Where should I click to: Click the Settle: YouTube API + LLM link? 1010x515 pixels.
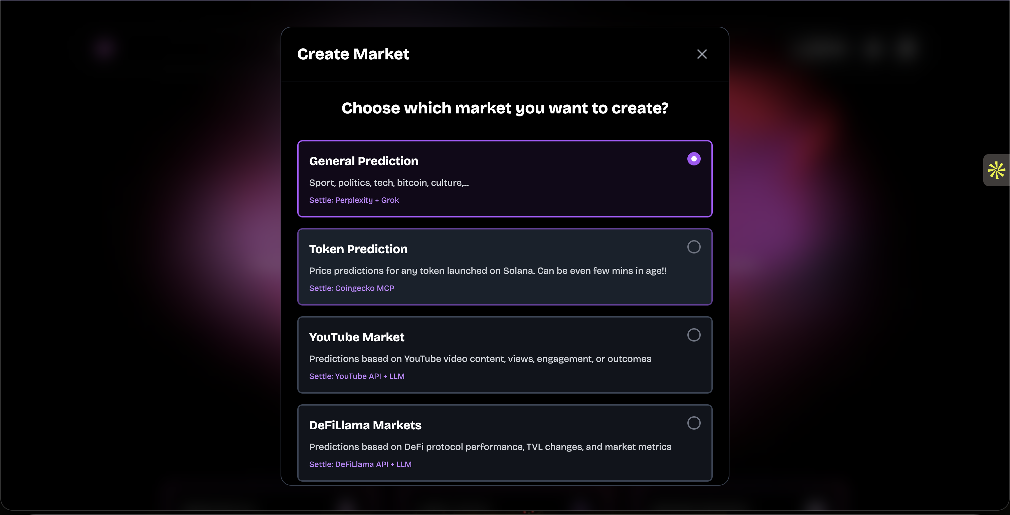point(356,376)
